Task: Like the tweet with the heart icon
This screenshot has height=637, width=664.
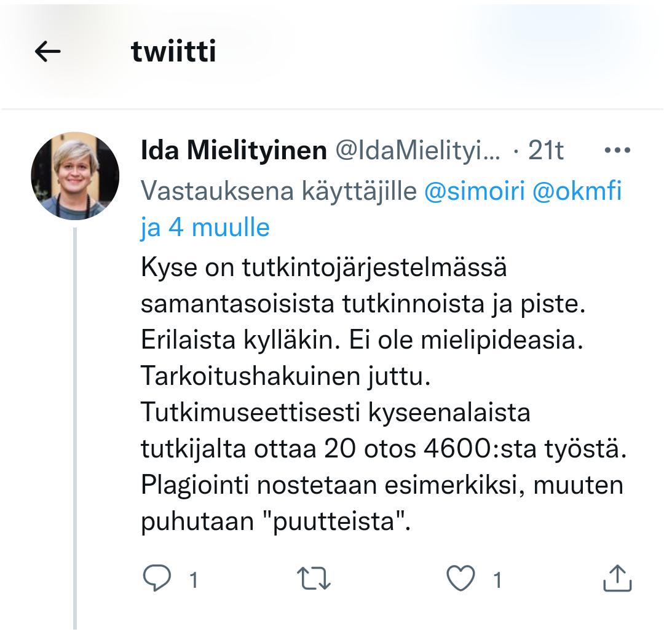Action: coord(460,579)
